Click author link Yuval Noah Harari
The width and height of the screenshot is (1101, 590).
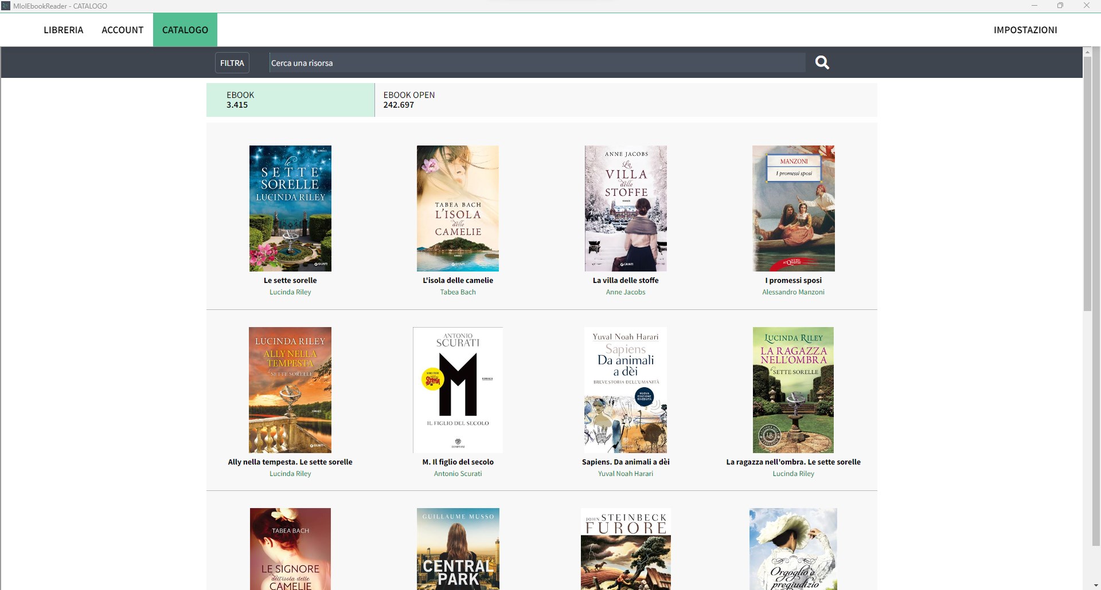(x=626, y=474)
